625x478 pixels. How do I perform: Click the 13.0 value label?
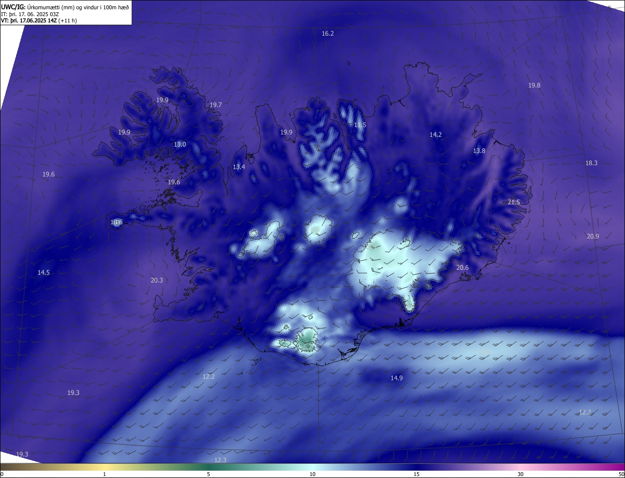tap(180, 144)
